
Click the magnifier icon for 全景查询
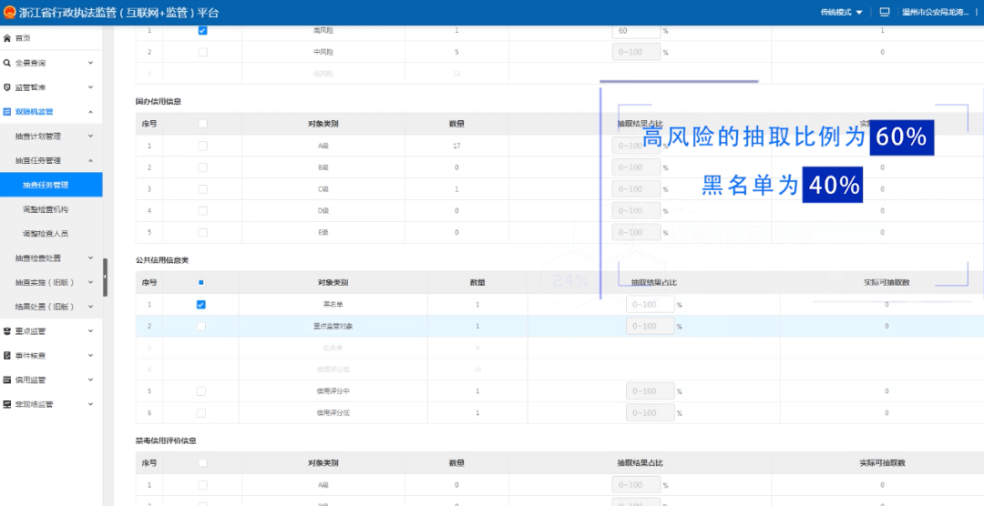7,63
